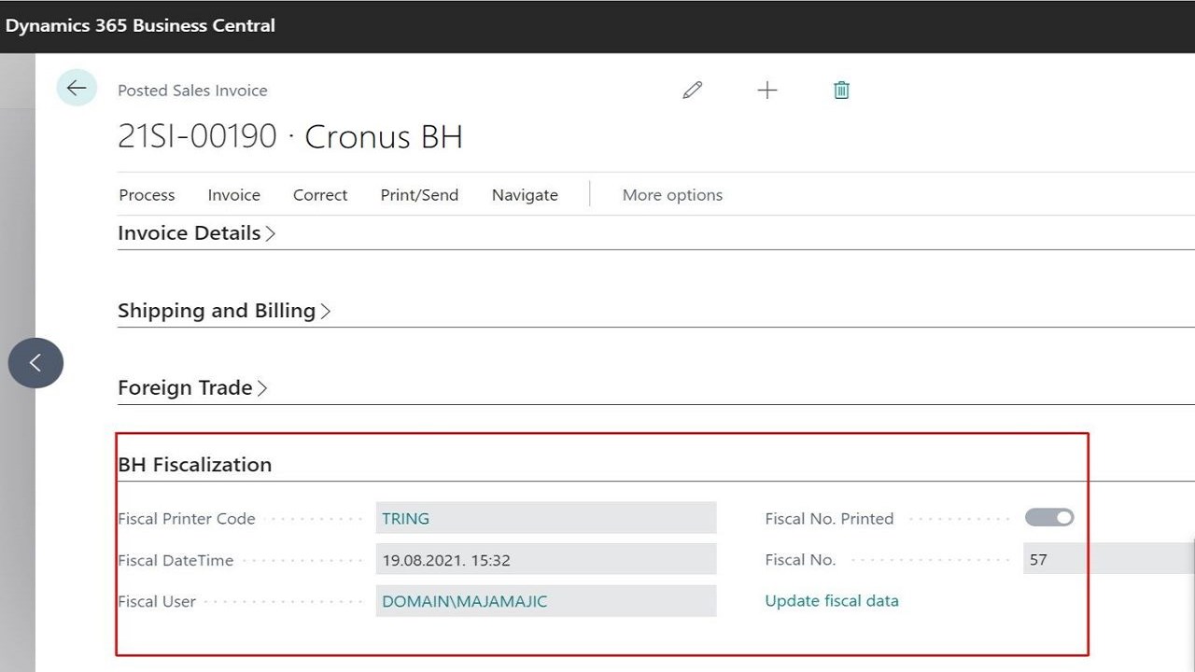Show More options
The width and height of the screenshot is (1195, 672).
[x=672, y=195]
